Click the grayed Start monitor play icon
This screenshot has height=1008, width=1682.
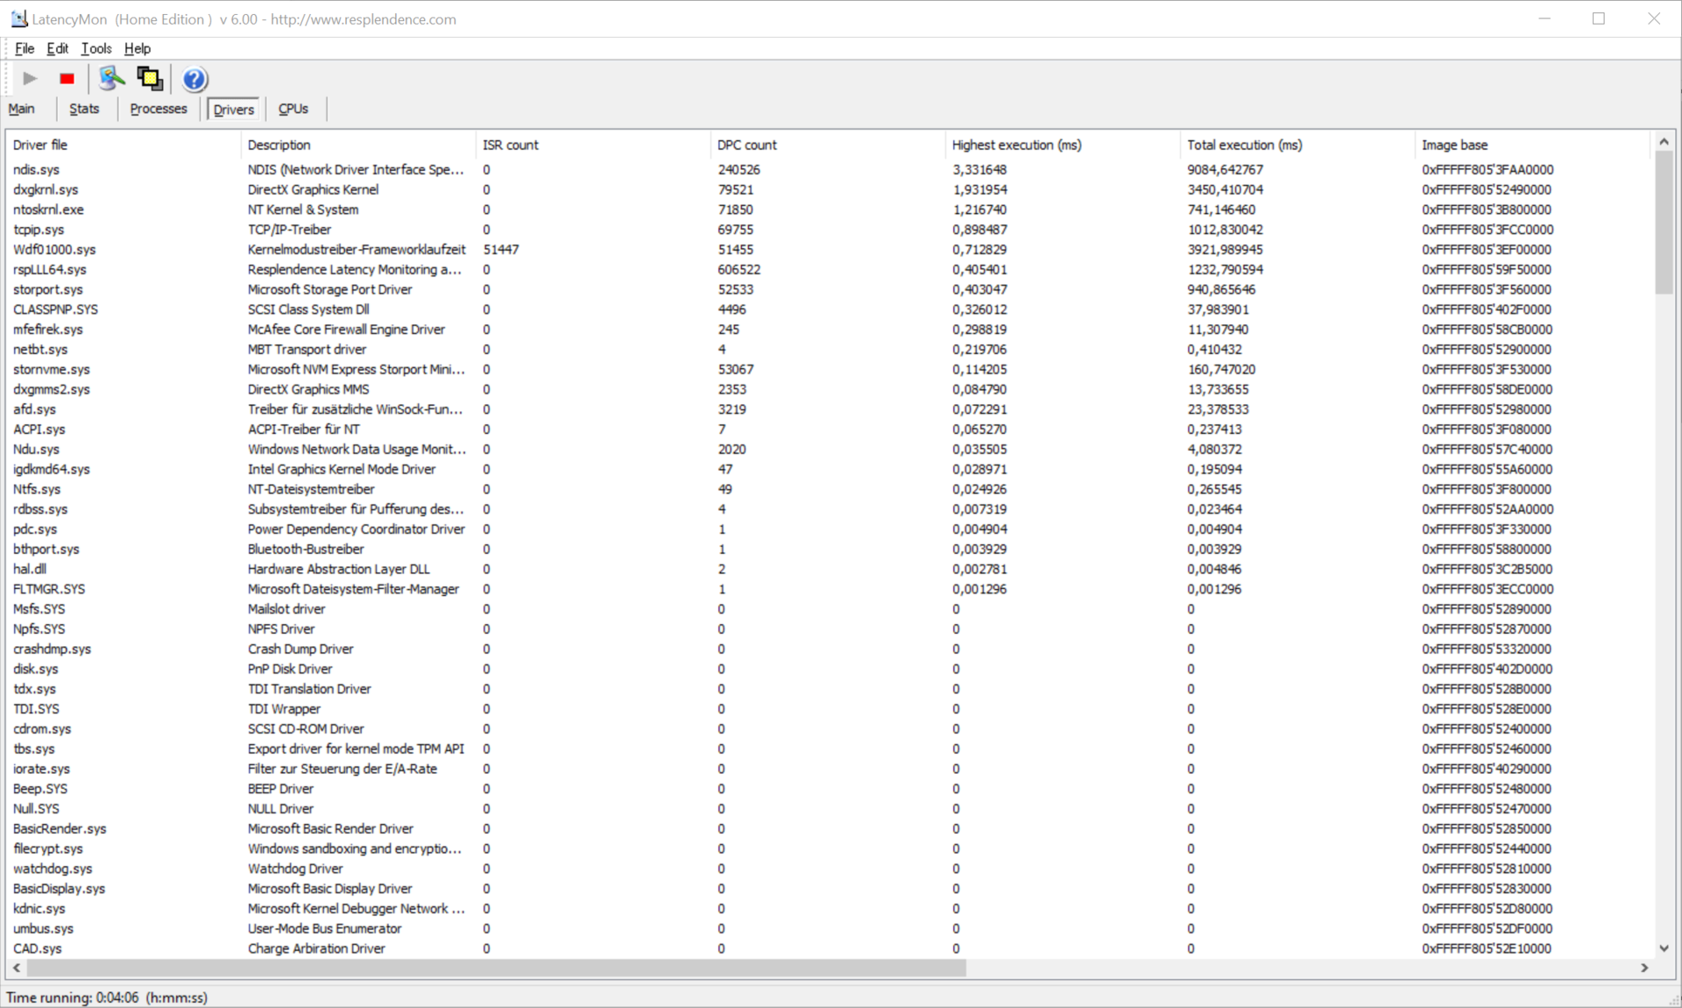pyautogui.click(x=30, y=79)
